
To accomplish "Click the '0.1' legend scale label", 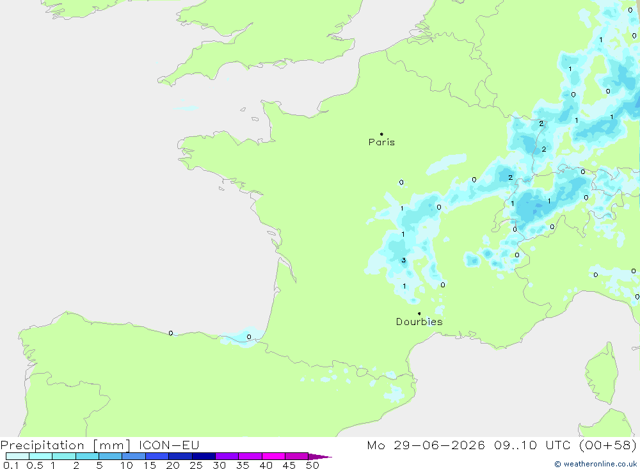I will click(11, 465).
